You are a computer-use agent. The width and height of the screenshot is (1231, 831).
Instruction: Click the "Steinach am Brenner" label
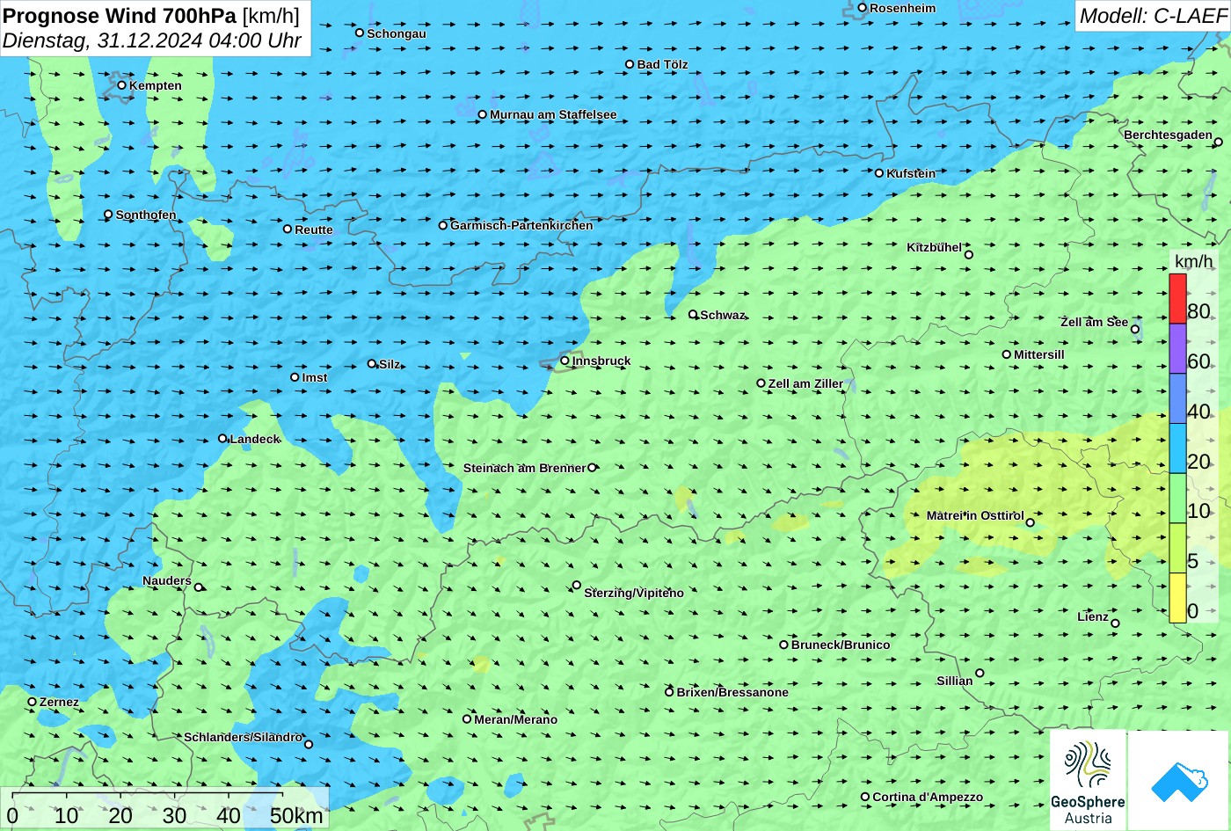[524, 468]
